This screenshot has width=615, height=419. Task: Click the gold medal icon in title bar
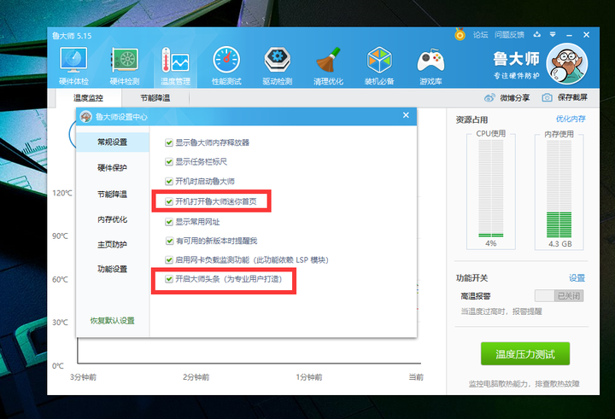click(x=460, y=34)
